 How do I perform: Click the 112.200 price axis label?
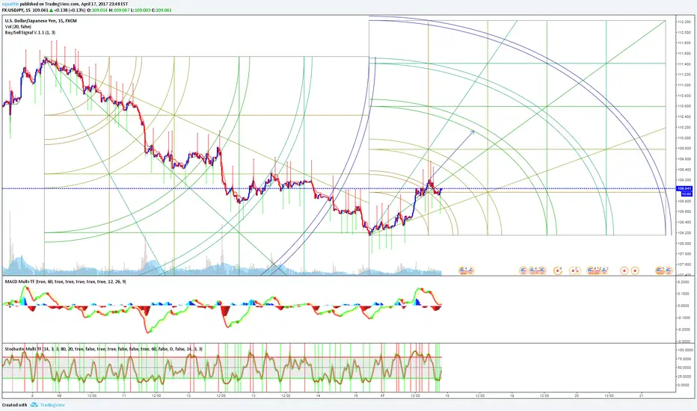pos(684,22)
